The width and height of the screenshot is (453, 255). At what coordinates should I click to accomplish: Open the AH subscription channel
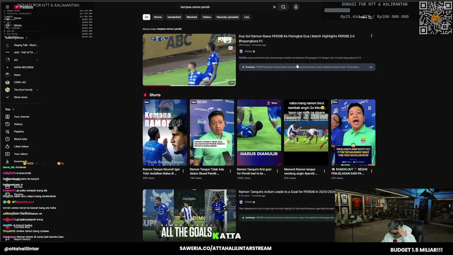[x=16, y=60]
